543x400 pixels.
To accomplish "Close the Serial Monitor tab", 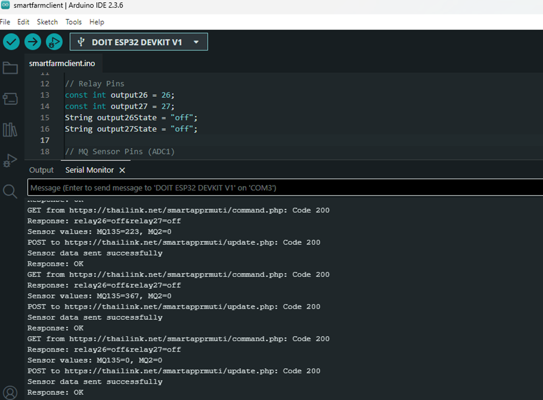I will (x=123, y=170).
